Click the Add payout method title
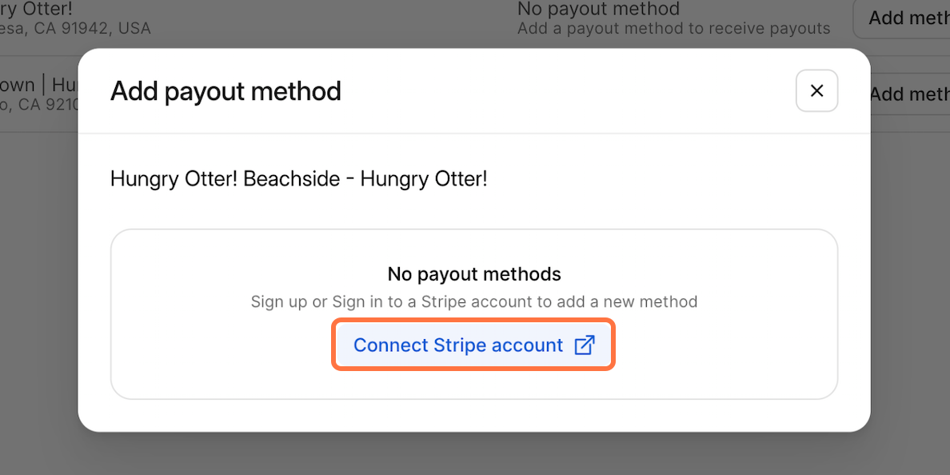Screen dimensions: 950x475 pyautogui.click(x=225, y=91)
